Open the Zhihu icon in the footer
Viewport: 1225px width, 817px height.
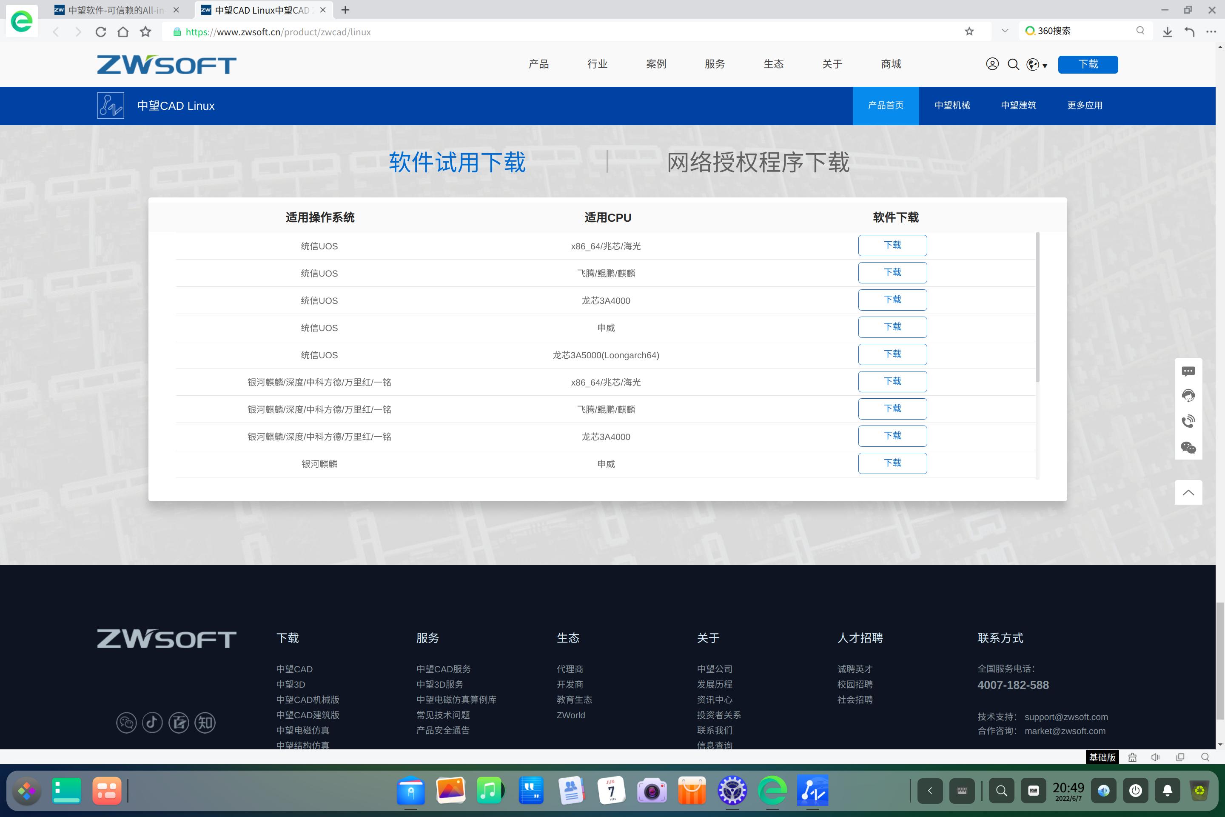[204, 723]
